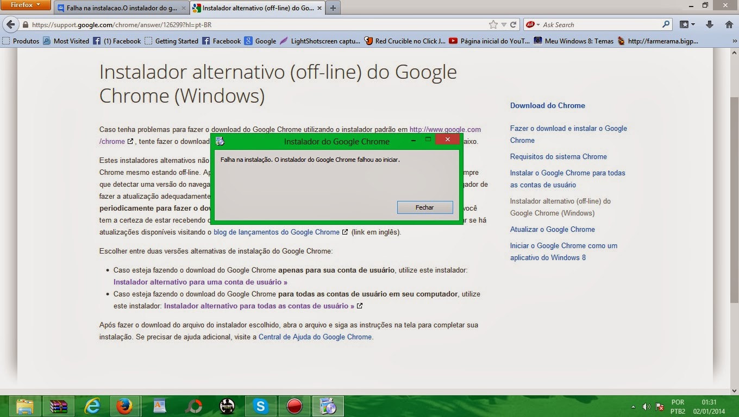Open File Explorer from taskbar
This screenshot has width=739, height=417.
pyautogui.click(x=25, y=406)
